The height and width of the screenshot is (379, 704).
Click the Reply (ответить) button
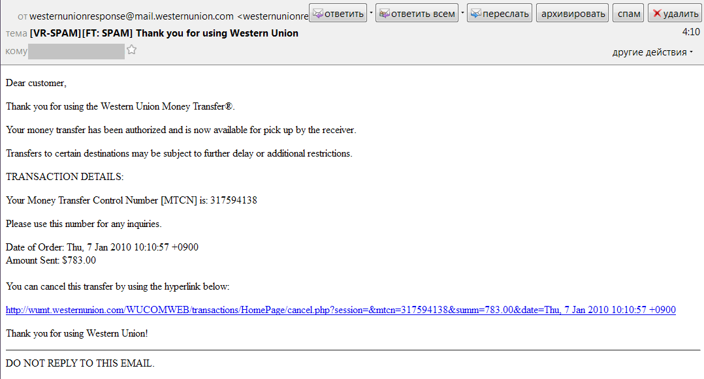tap(338, 13)
